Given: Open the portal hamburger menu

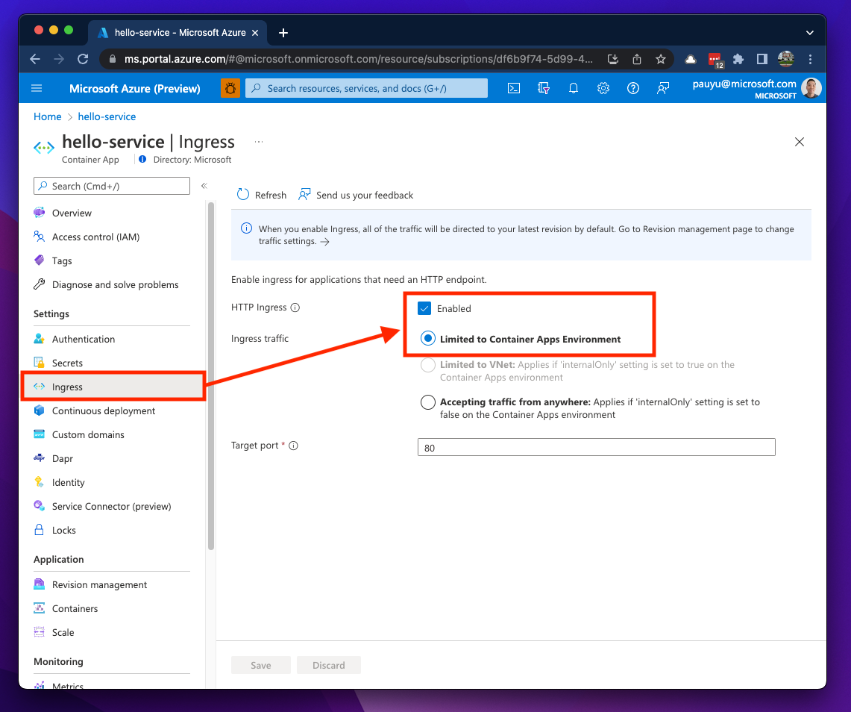Looking at the screenshot, I should point(37,88).
